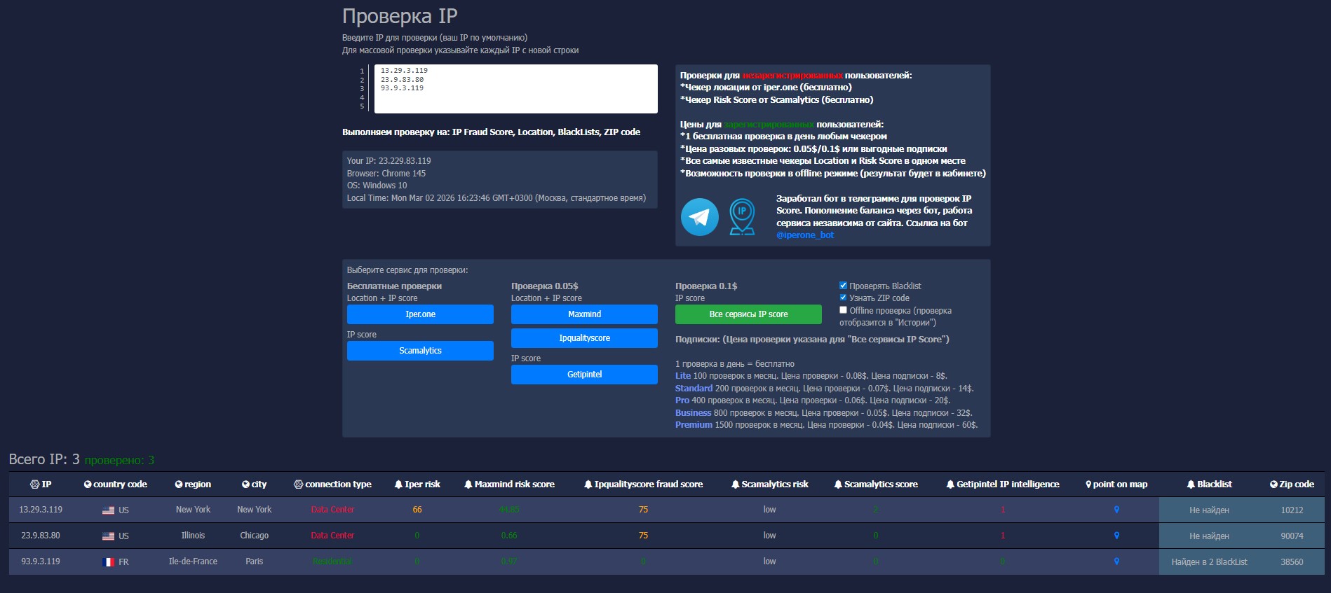1331x593 pixels.
Task: Uncheck the Проверять Blacklist checkbox
Action: pyautogui.click(x=843, y=286)
